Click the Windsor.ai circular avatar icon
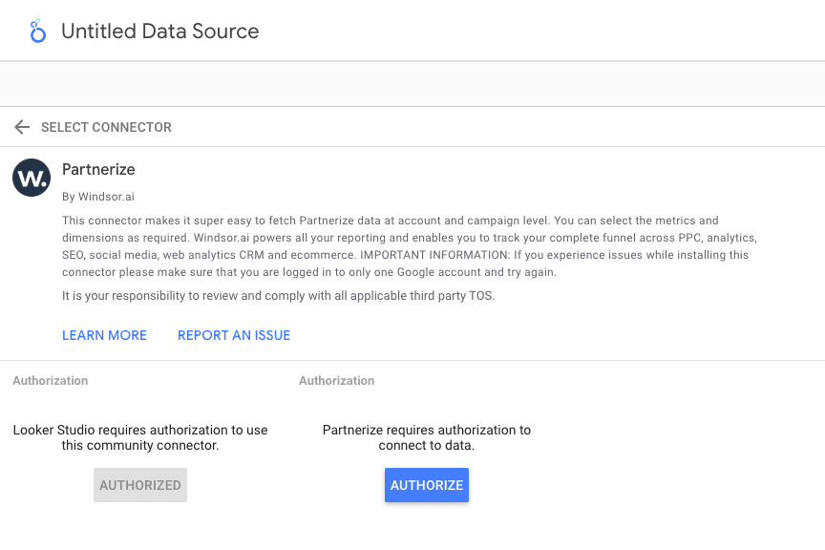825x550 pixels. (x=31, y=178)
